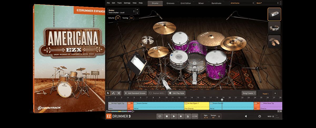Image resolution: width=316 pixels, height=128 pixels.
Task: Click the Record button
Action: (x=181, y=116)
